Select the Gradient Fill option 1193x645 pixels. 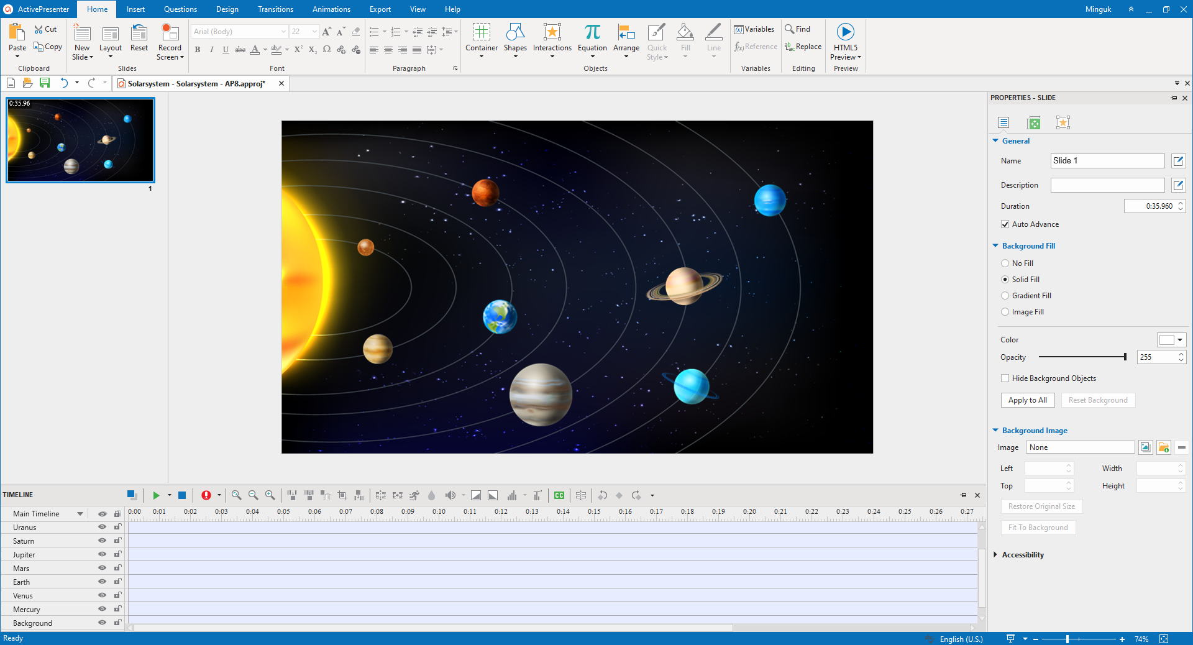(x=1005, y=296)
